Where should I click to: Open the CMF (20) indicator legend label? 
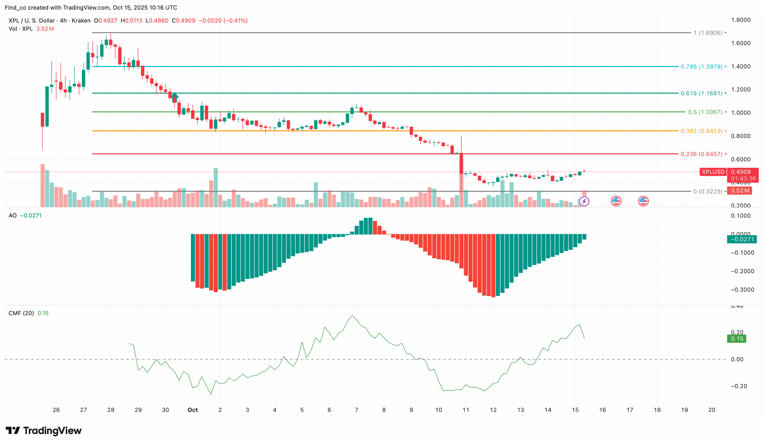pos(21,313)
